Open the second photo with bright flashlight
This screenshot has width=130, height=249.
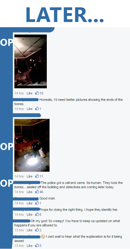coord(32,145)
